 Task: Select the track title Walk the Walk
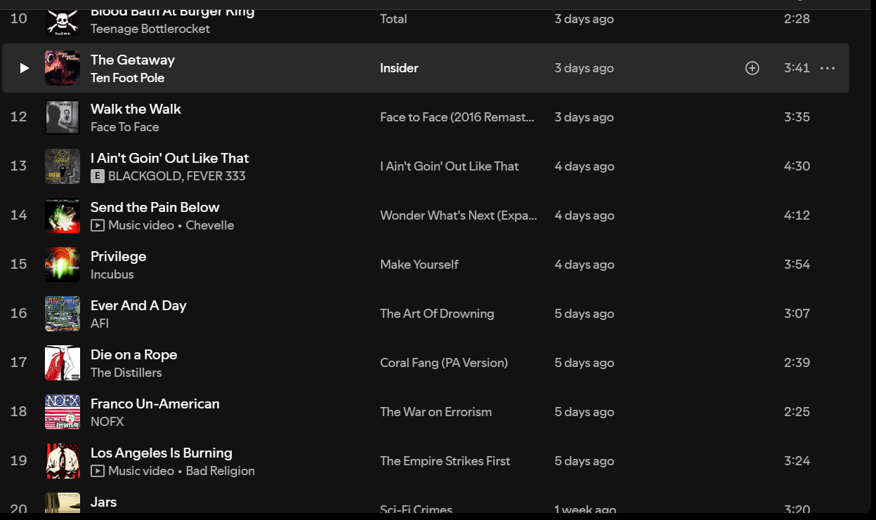[136, 109]
